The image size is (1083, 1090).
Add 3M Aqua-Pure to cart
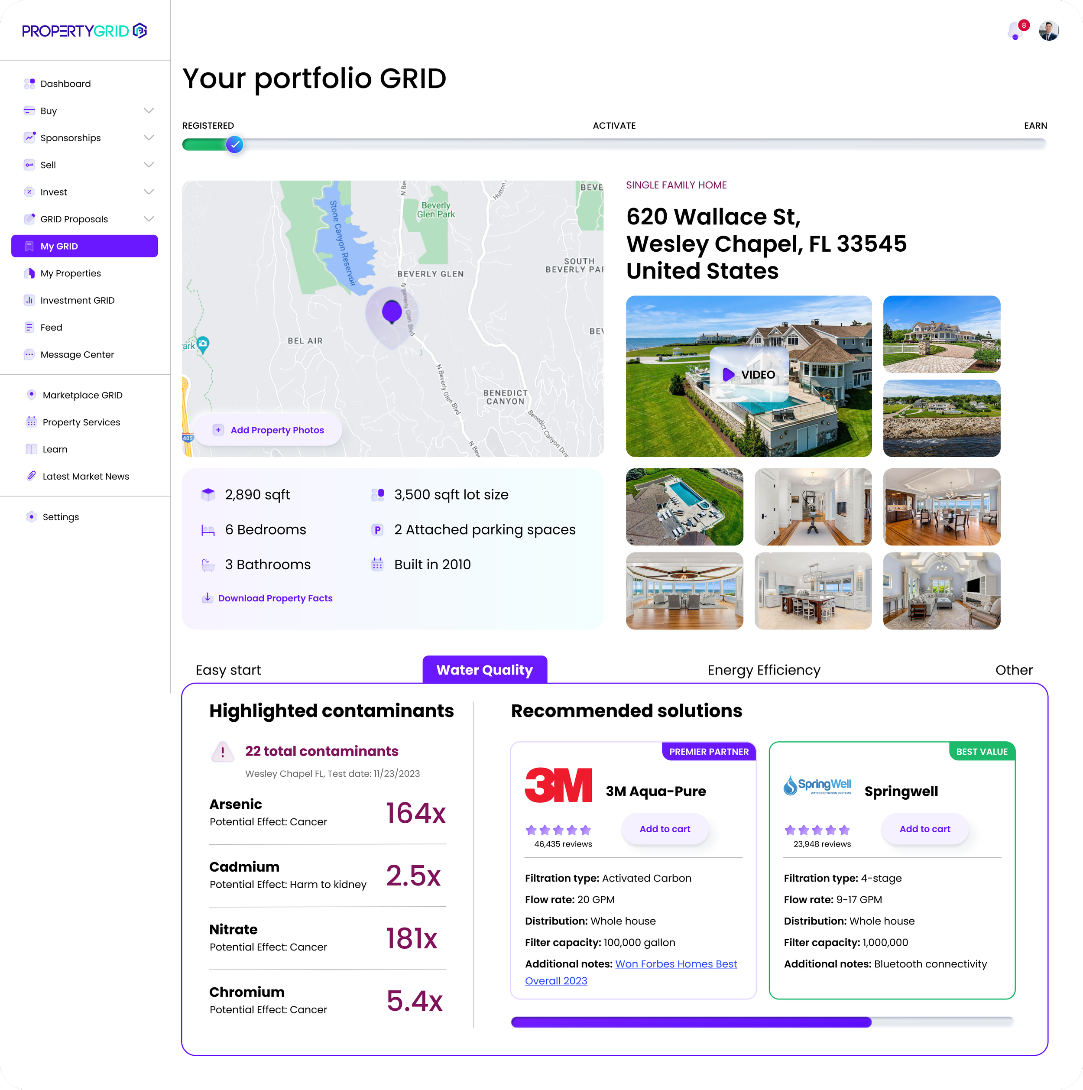click(x=665, y=829)
